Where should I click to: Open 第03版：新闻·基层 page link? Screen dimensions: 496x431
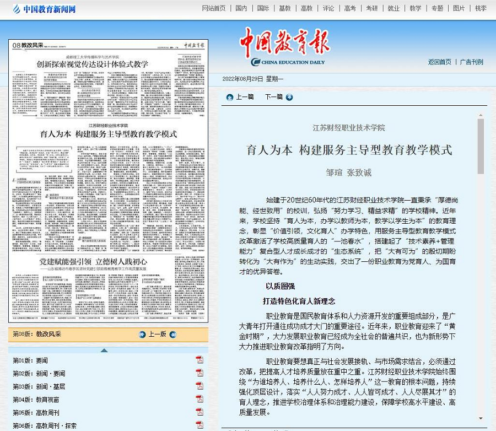[x=39, y=387]
